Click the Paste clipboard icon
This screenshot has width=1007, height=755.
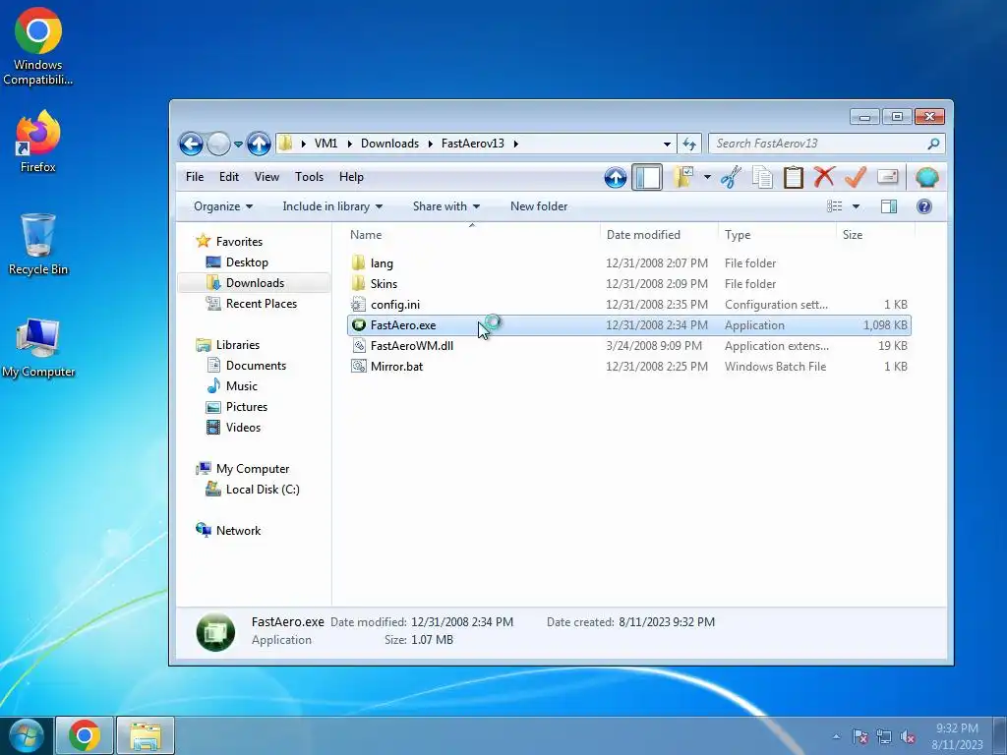[x=794, y=177]
